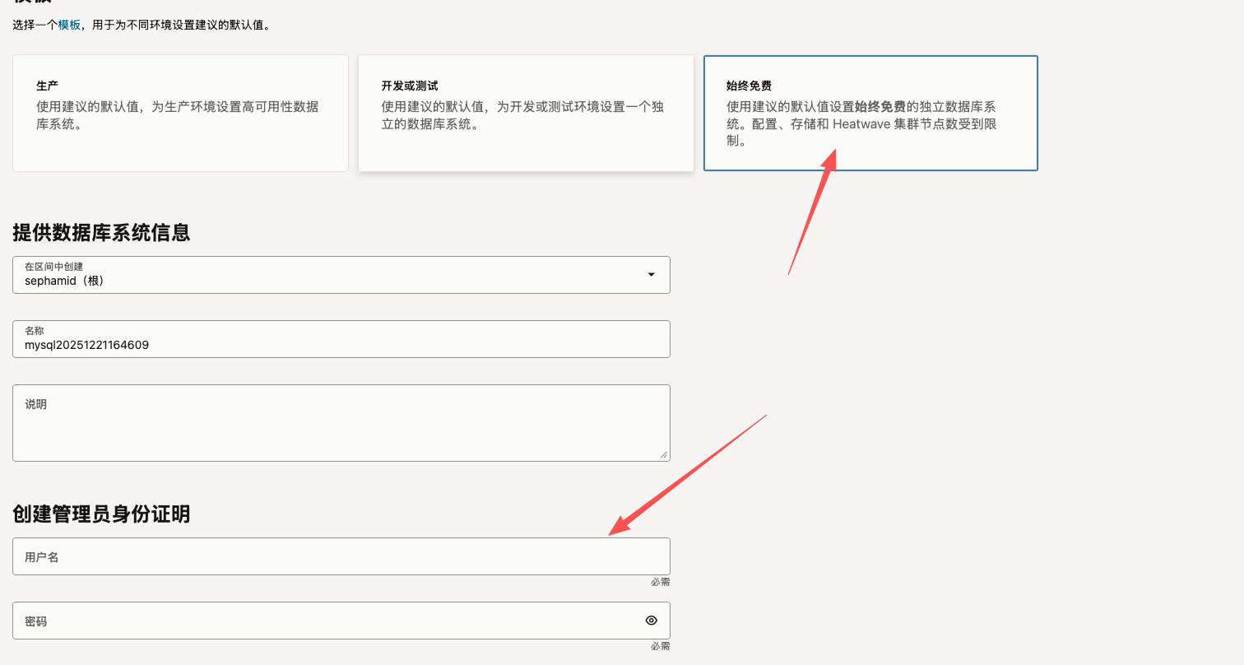Click the 提供数据库系统信息 section heading
This screenshot has width=1244, height=665.
click(101, 233)
